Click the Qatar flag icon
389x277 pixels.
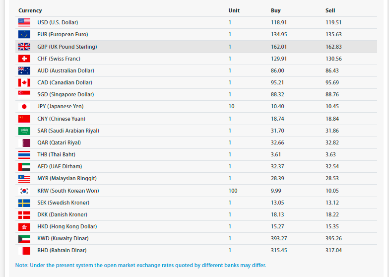tap(24, 142)
